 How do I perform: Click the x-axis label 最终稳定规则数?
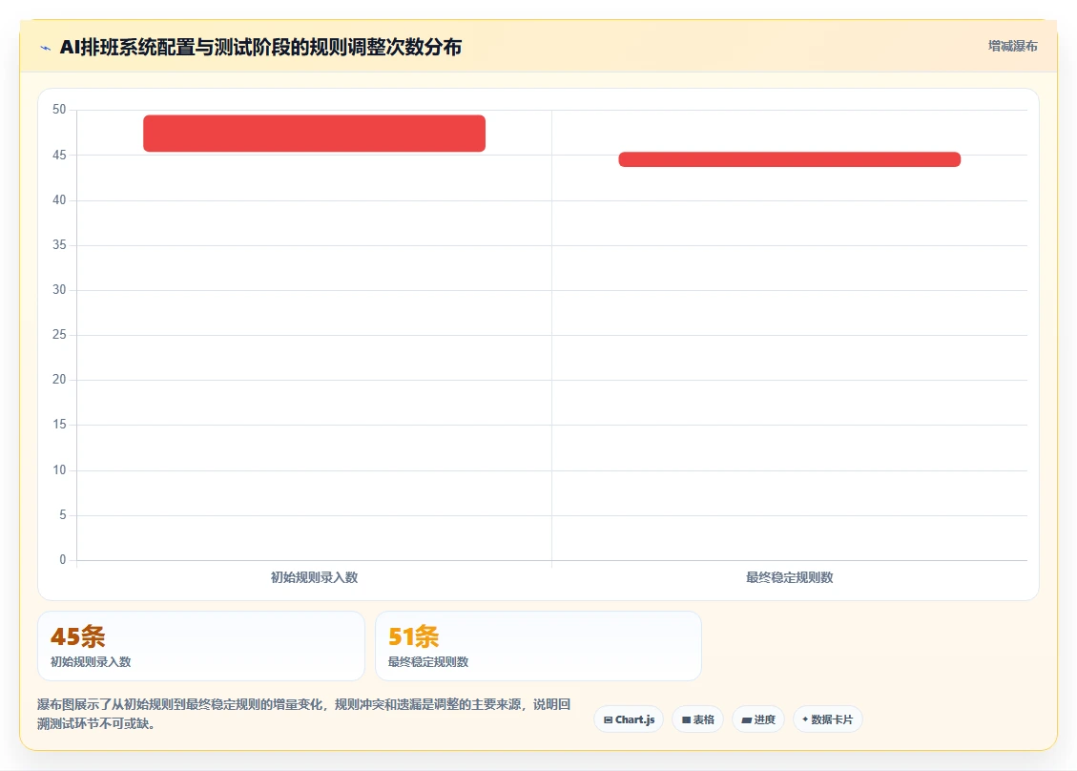coord(790,577)
